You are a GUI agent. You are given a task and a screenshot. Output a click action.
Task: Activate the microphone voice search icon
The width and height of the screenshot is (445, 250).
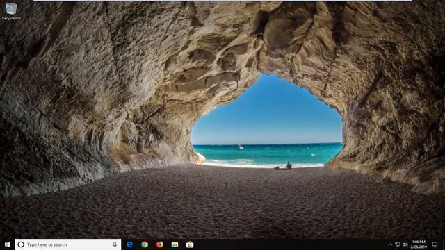click(x=115, y=244)
